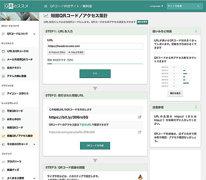206x180 pixels.
Task: Click the 地図QRコード map pin icon
Action: (x=3, y=128)
